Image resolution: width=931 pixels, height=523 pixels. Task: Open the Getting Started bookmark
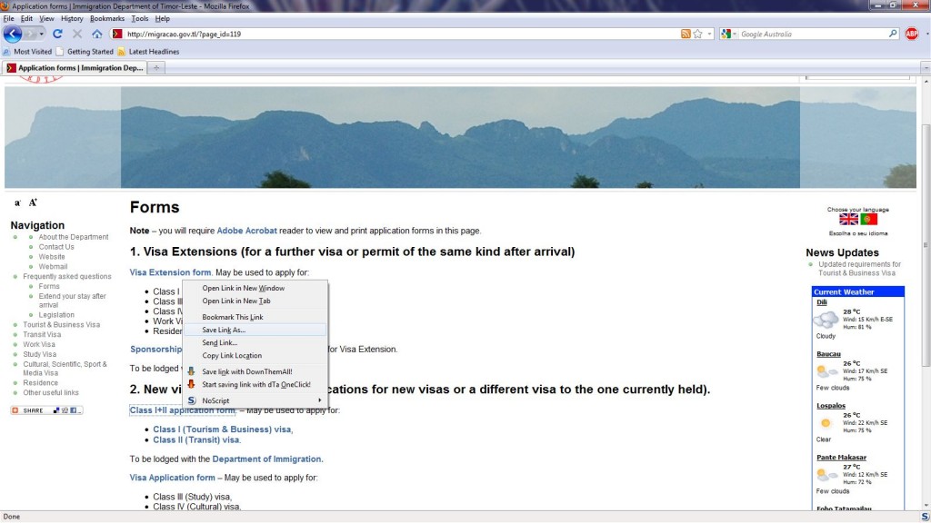tap(85, 52)
